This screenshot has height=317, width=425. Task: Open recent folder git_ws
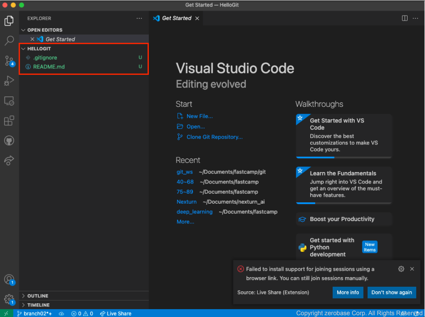pyautogui.click(x=185, y=172)
